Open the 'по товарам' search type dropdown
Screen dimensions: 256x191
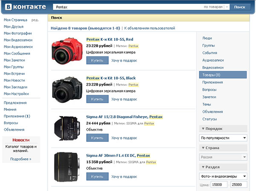coord(216,7)
